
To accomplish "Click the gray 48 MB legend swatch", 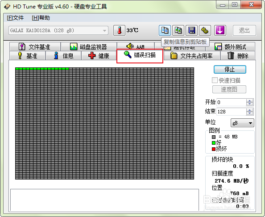I will pos(214,137).
